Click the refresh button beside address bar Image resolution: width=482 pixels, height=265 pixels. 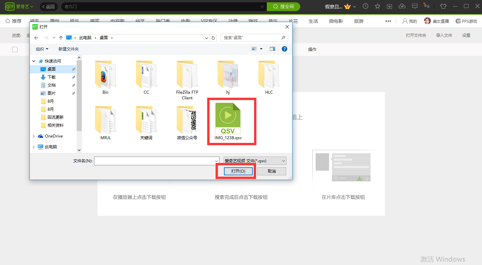pyautogui.click(x=214, y=38)
